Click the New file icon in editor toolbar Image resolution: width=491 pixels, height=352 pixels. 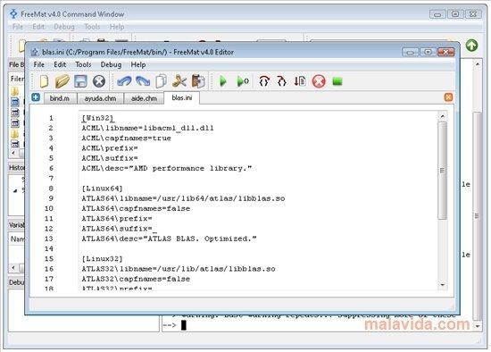pos(44,81)
